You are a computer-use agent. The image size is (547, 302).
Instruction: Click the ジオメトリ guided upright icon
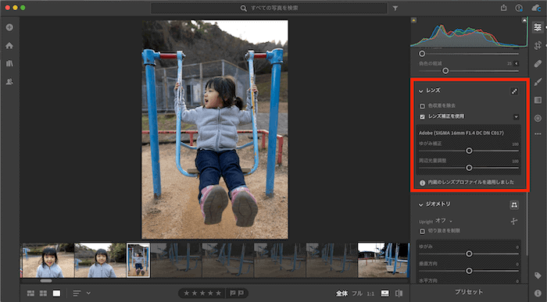[514, 204]
